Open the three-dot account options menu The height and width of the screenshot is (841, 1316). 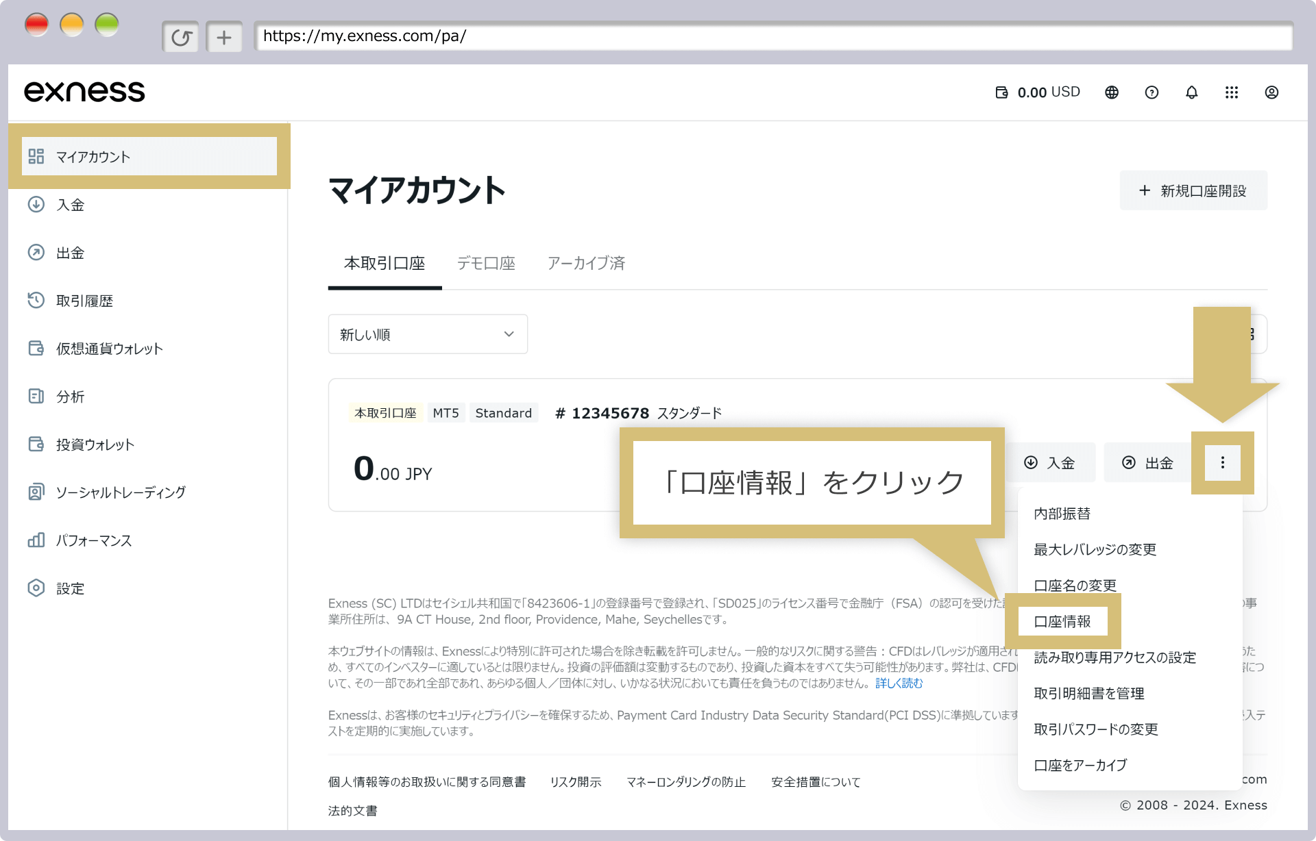tap(1223, 463)
